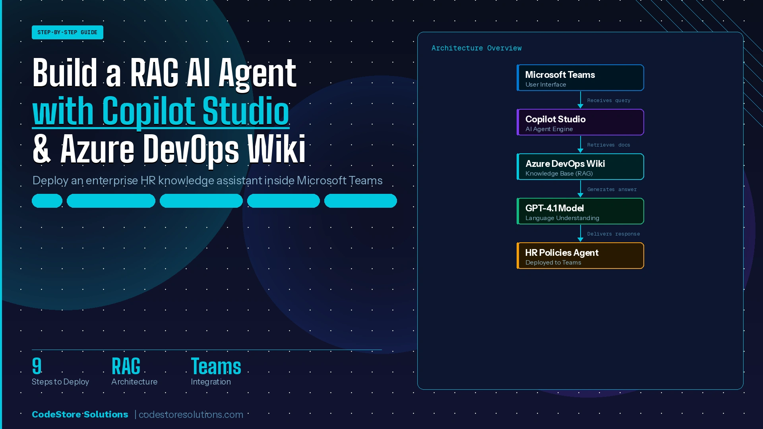Toggle the second cyan pill indicator

(111, 201)
